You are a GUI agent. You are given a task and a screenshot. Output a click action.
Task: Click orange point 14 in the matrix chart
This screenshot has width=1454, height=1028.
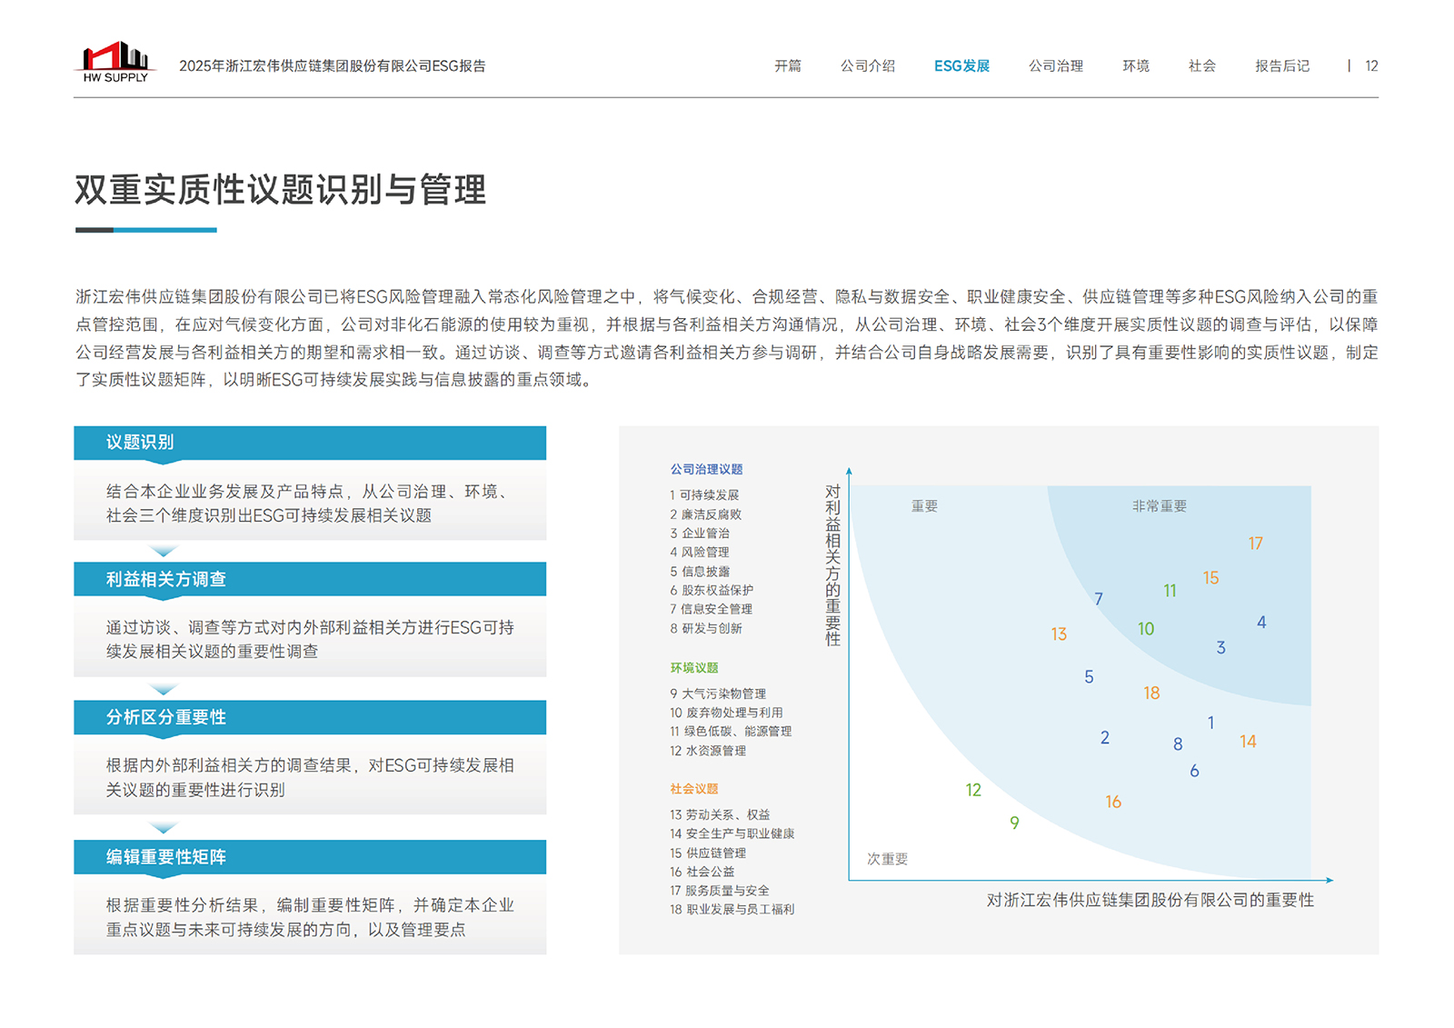click(1248, 742)
